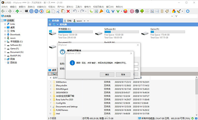Viewport: 198px width, 120px height.
Task: Click the paintbrush toolbar icon
Action: 179,11
